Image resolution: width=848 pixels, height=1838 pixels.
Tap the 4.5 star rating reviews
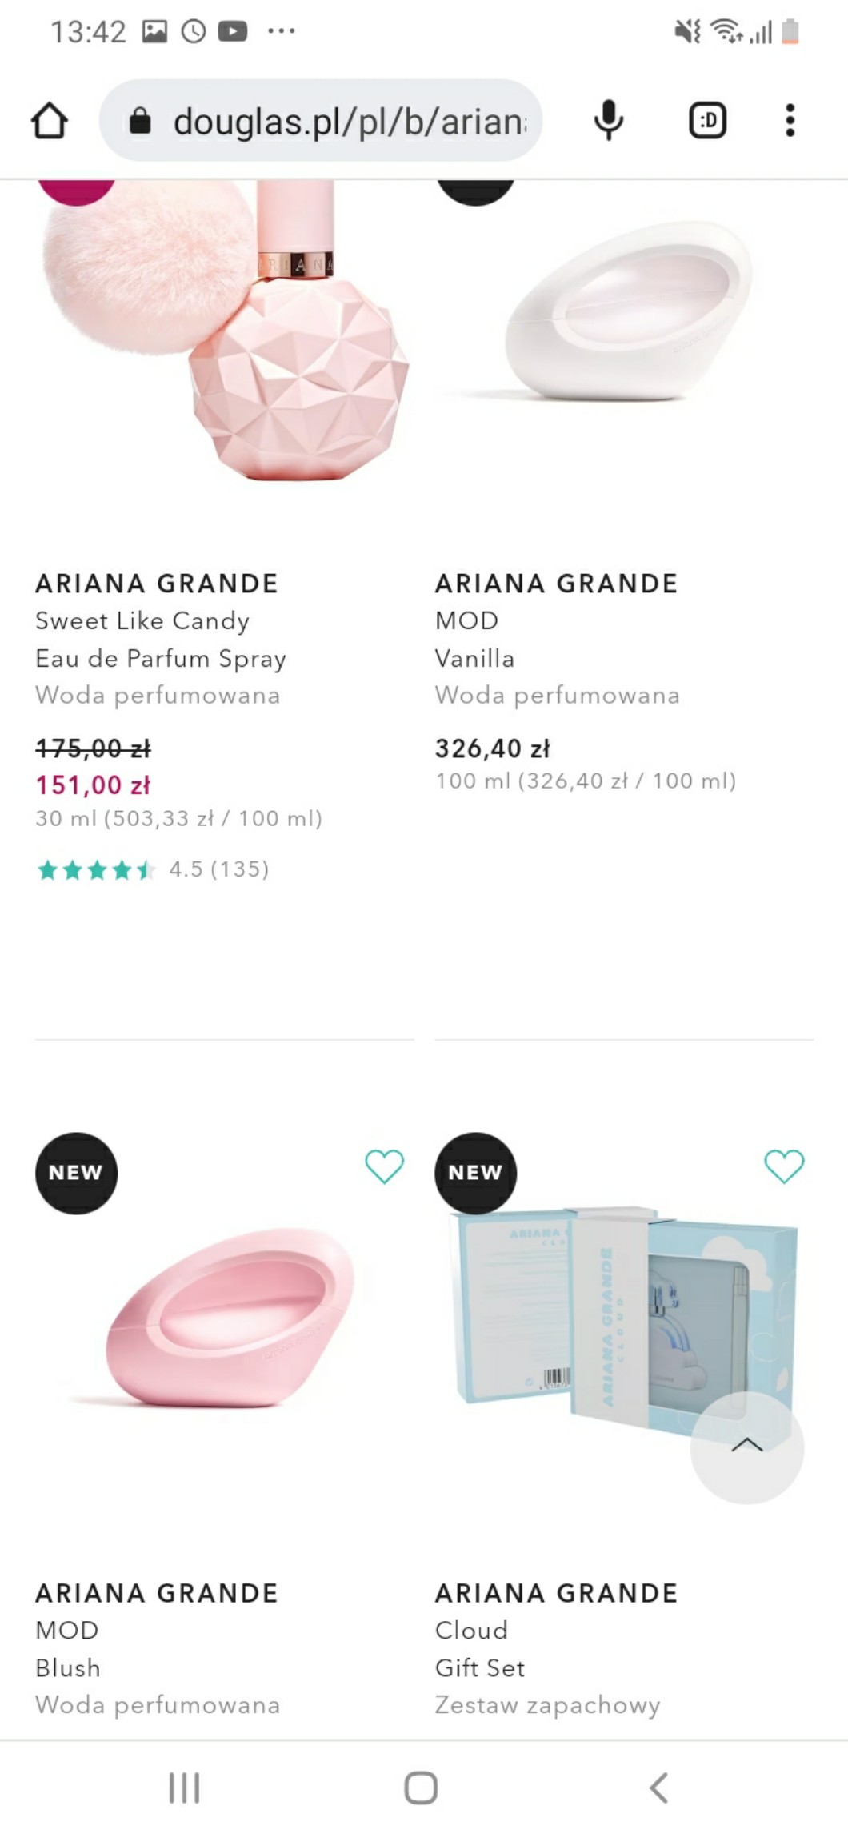[x=152, y=869]
